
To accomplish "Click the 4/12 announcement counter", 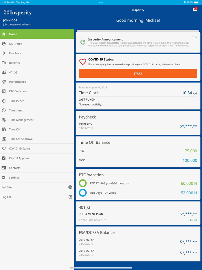I will coord(194,37).
